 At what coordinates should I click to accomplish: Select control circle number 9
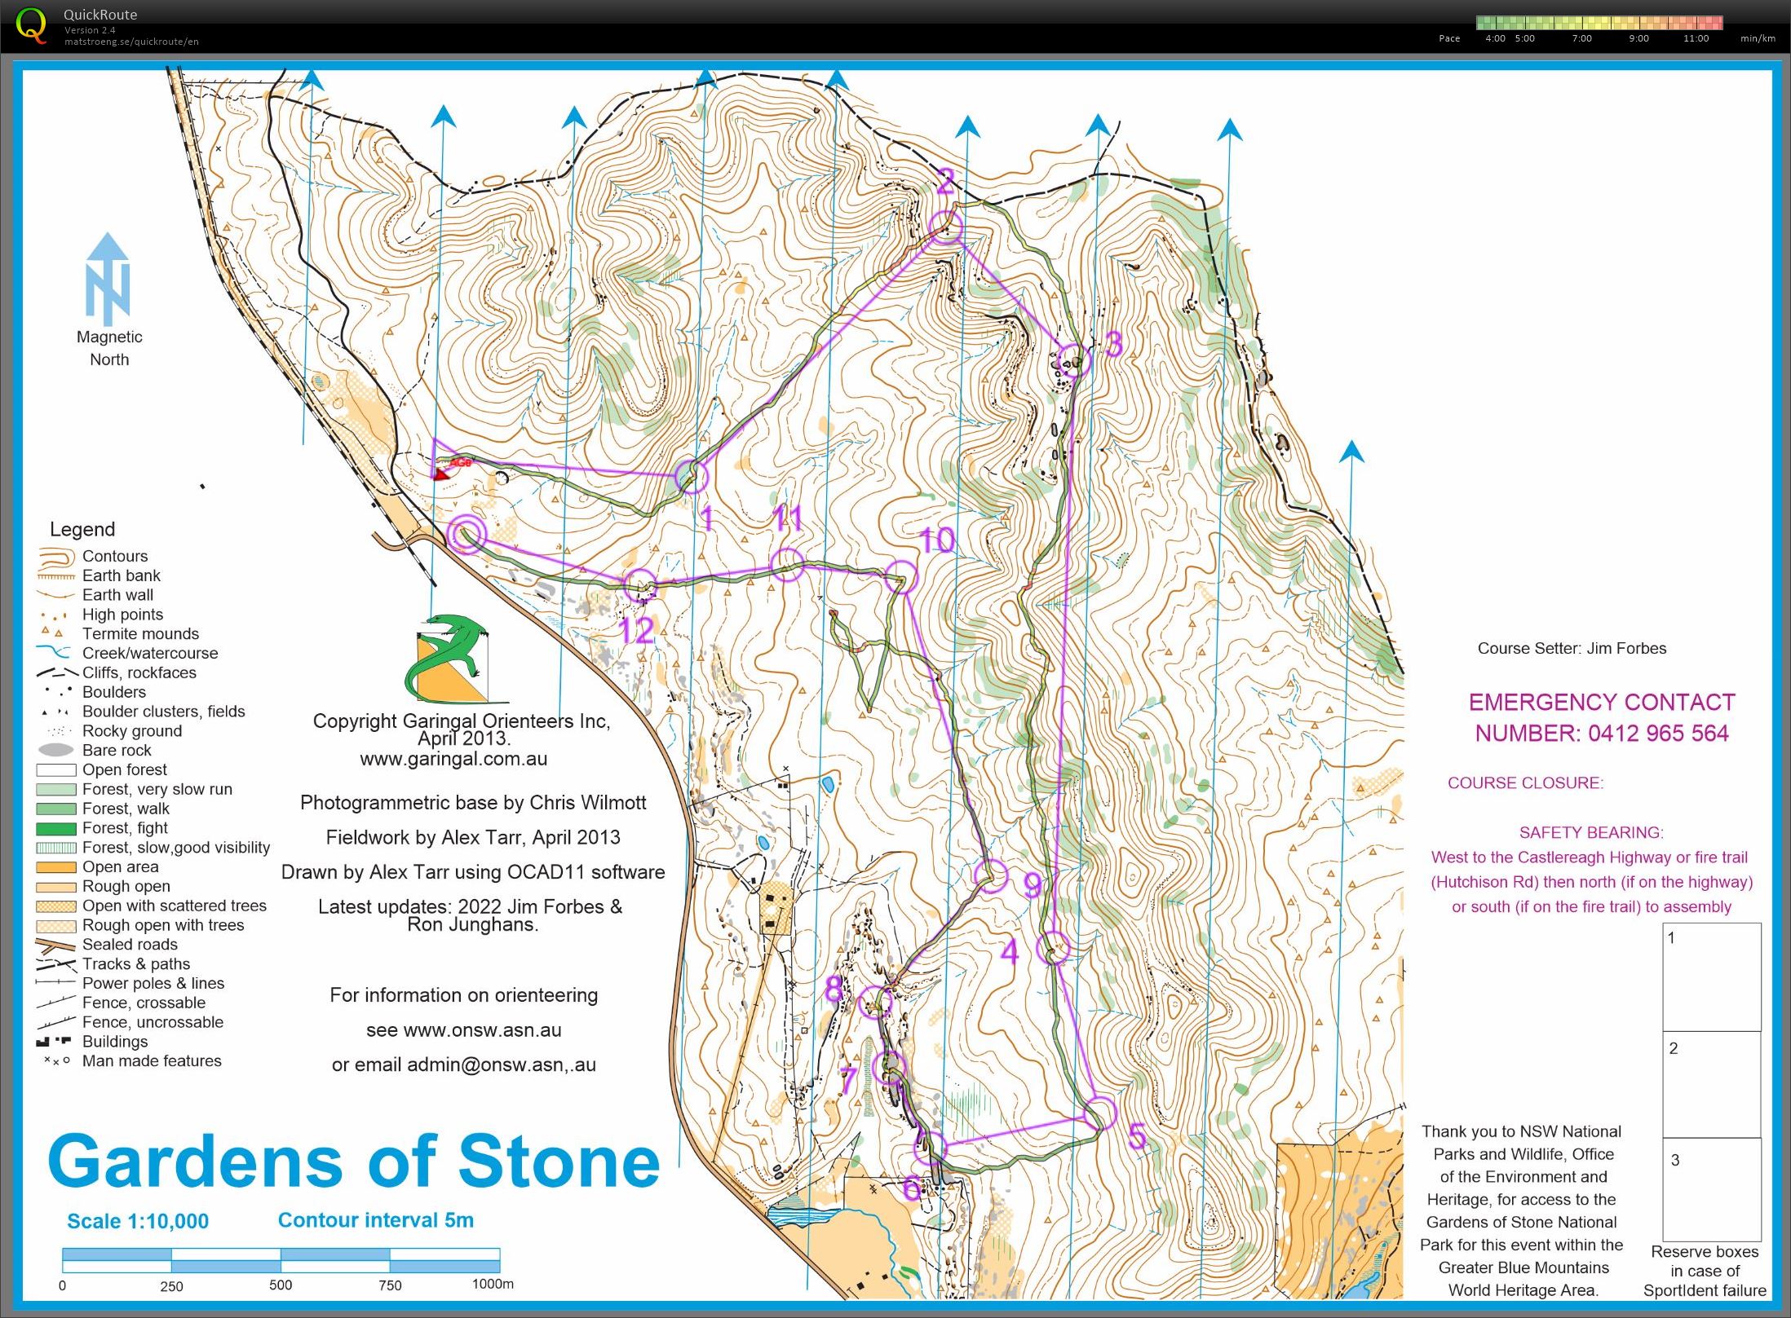pos(992,876)
